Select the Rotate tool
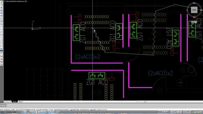 click(2, 19)
